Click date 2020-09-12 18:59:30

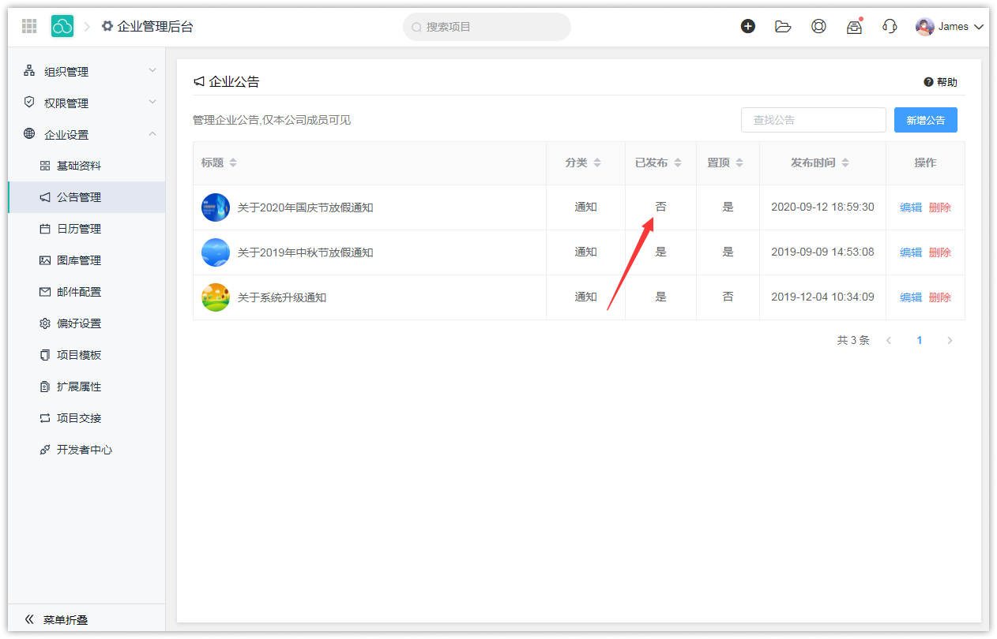pyautogui.click(x=822, y=207)
